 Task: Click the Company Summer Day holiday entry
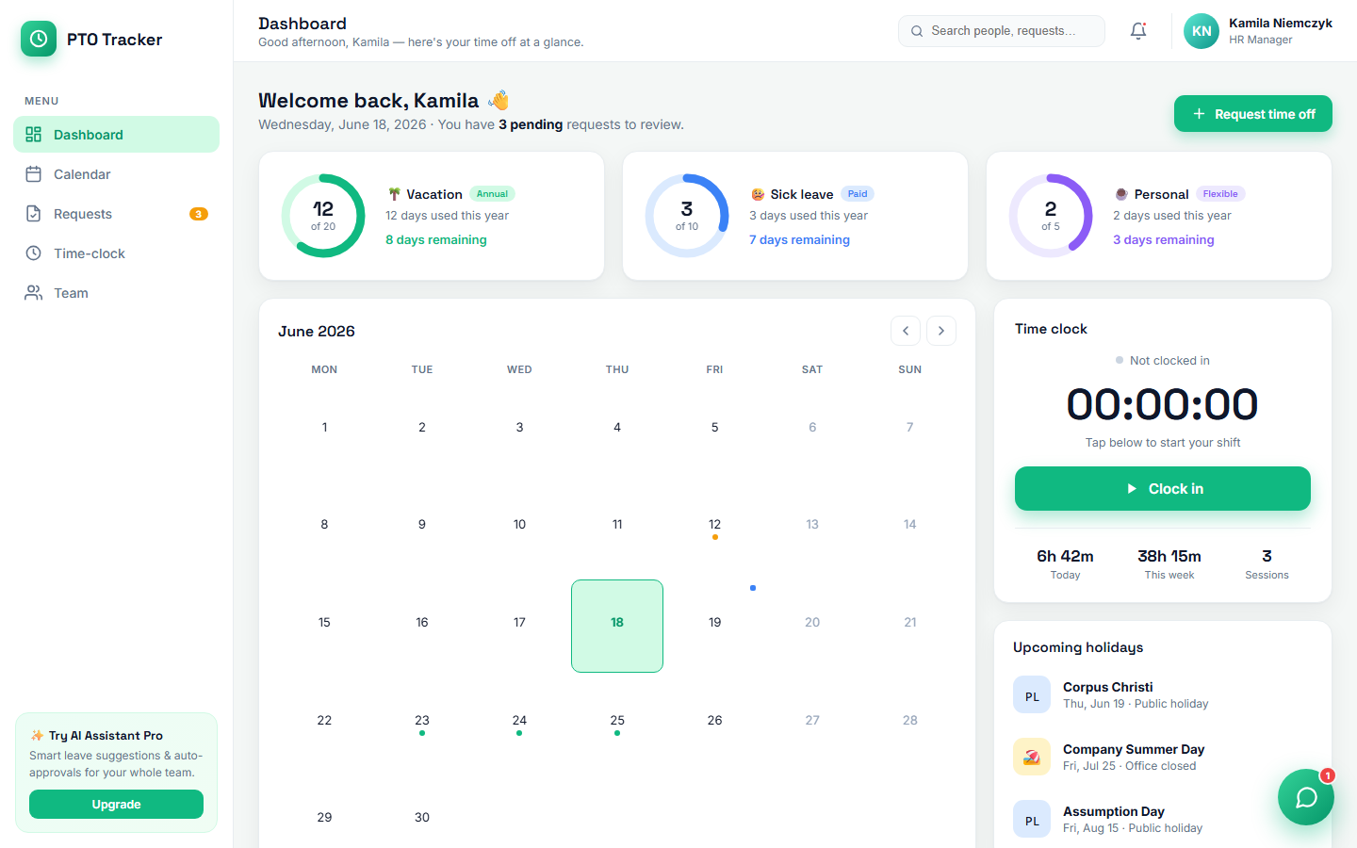(1163, 758)
